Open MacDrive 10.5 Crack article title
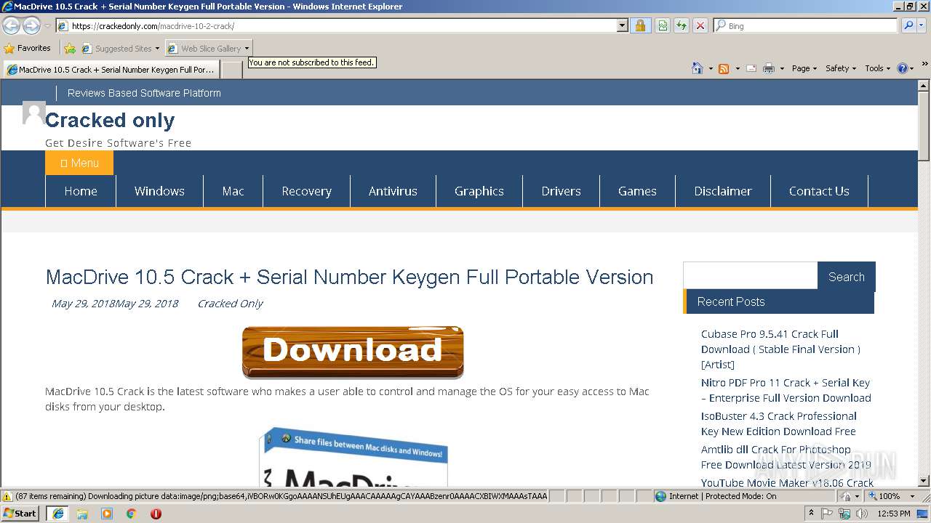931x523 pixels. 349,277
